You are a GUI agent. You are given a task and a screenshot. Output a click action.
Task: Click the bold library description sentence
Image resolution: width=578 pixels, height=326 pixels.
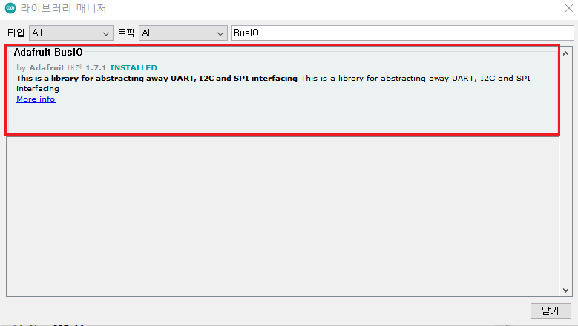click(157, 78)
